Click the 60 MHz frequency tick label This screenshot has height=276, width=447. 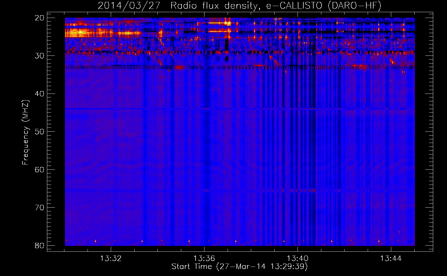(40, 169)
